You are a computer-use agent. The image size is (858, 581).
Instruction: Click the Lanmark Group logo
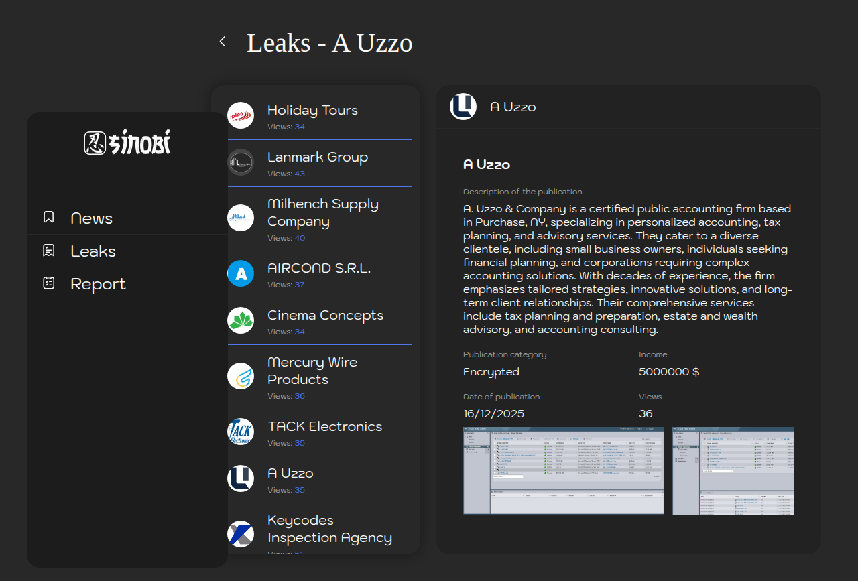(x=241, y=162)
